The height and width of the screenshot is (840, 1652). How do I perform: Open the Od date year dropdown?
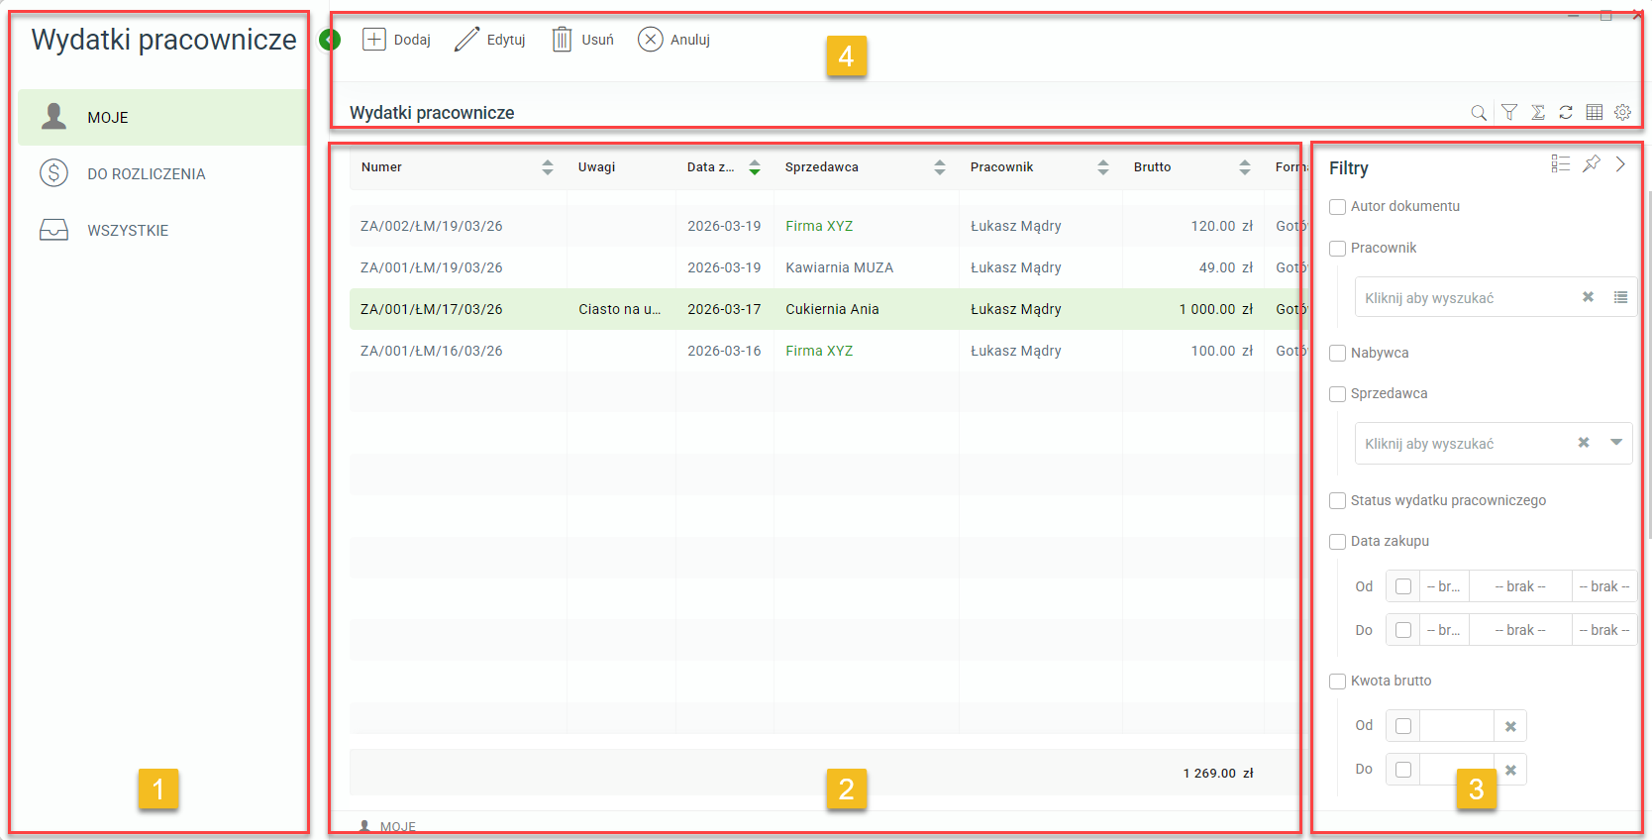tap(1604, 586)
